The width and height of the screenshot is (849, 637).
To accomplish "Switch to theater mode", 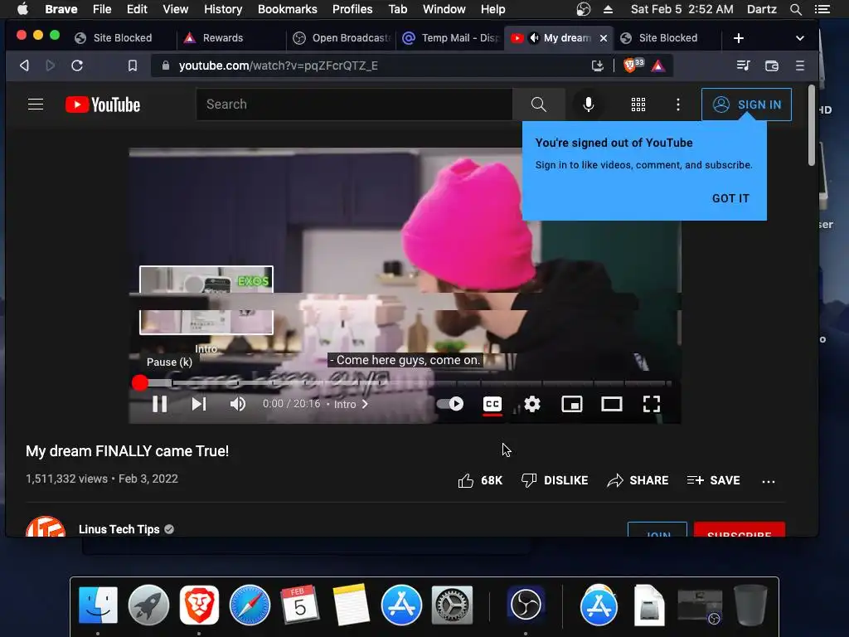I will (612, 404).
